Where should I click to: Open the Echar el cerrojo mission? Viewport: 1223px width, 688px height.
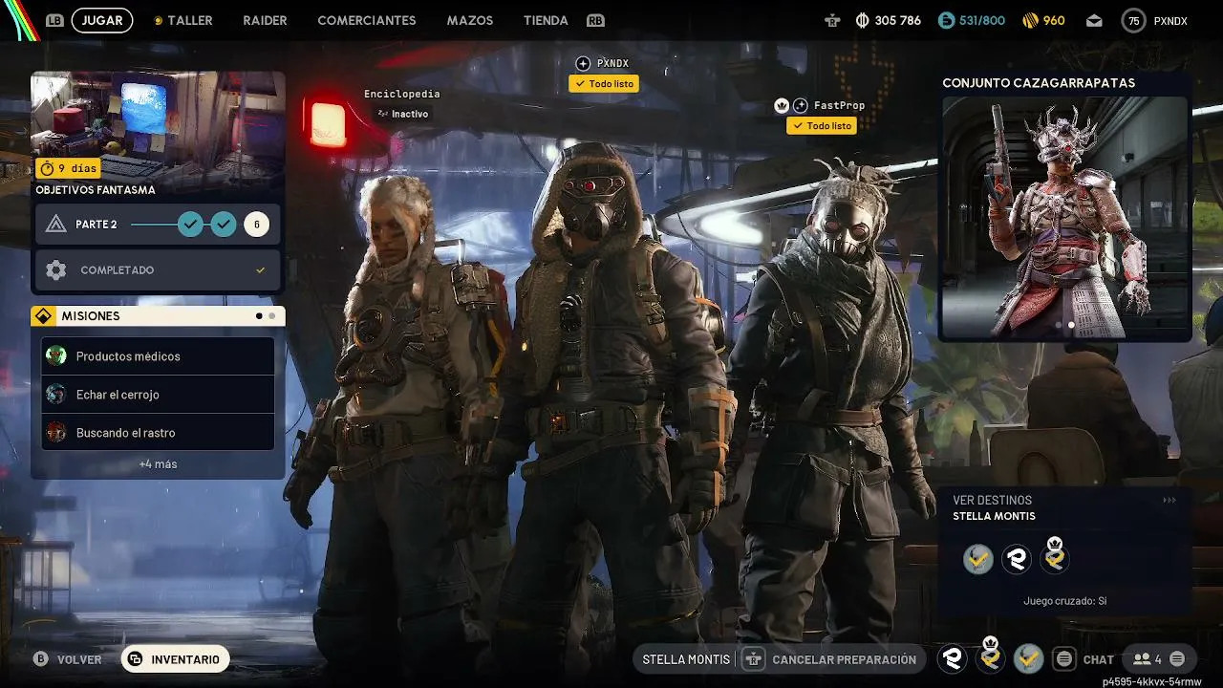click(159, 395)
